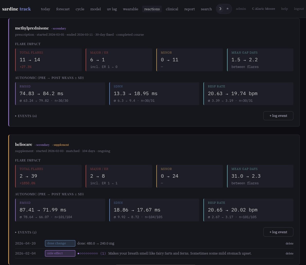306x265 pixels.
Task: Click mean gap days 1.5 → 2.2
Action: 245,60
